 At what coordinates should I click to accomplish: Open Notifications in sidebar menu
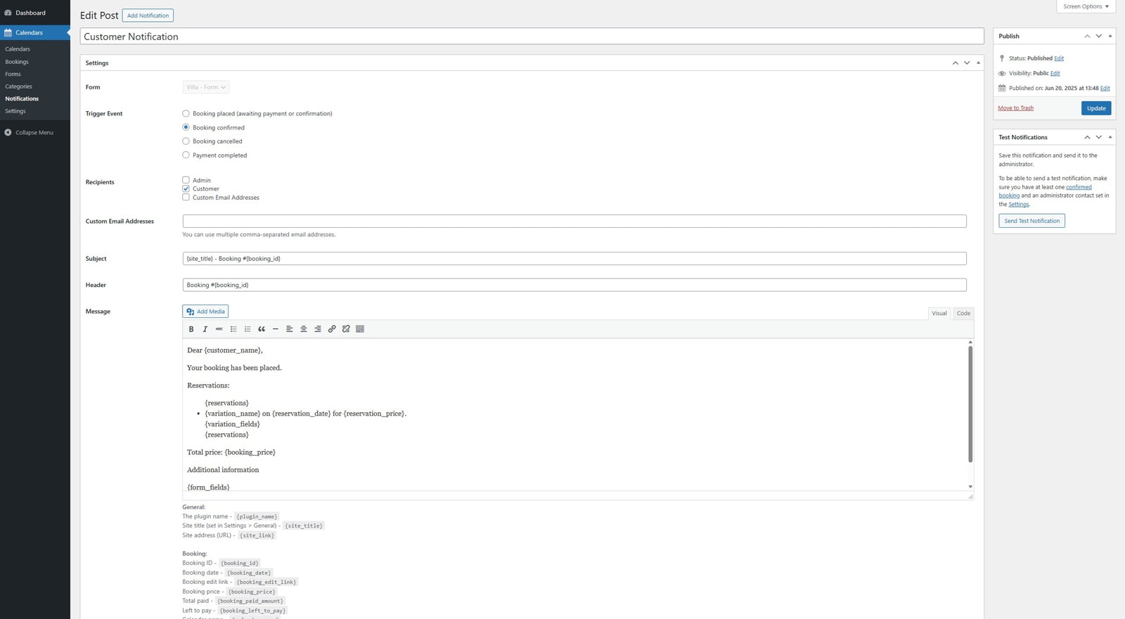coord(22,98)
